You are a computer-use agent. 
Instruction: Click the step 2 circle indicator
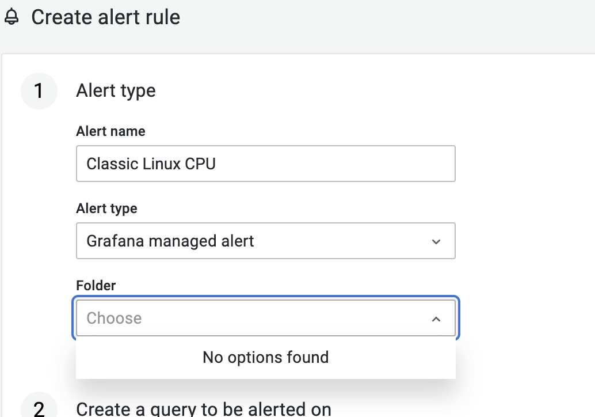pos(39,409)
